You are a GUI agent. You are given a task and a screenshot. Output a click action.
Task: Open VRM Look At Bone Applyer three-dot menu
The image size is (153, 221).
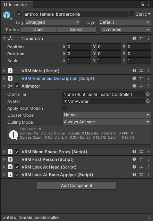click(x=148, y=174)
